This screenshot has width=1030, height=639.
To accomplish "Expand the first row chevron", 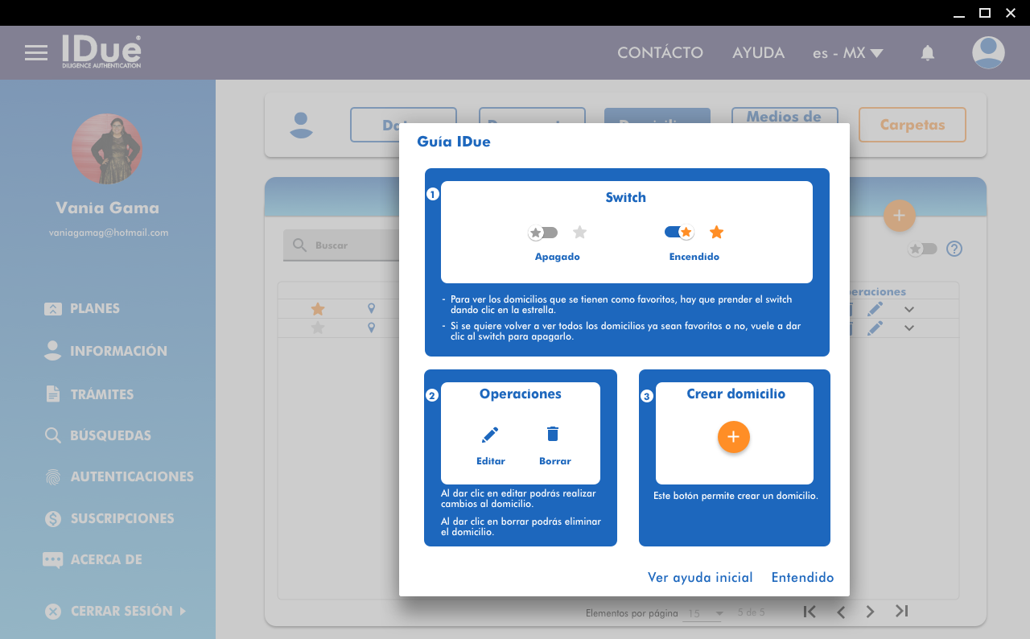I will [909, 310].
